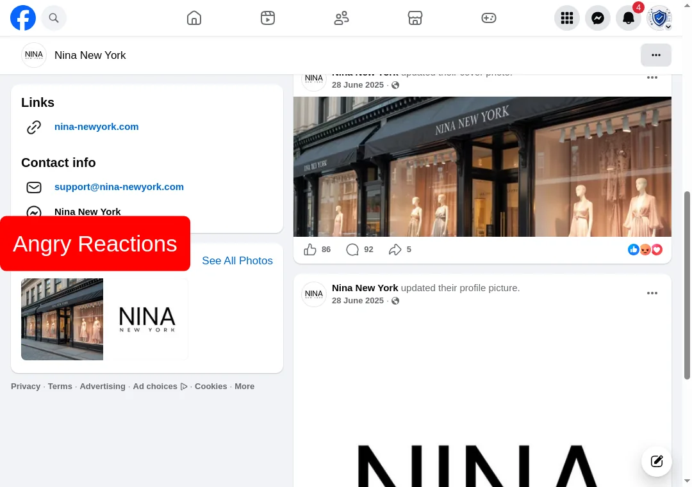
Task: Open the Marketplace tab icon
Action: click(x=415, y=18)
